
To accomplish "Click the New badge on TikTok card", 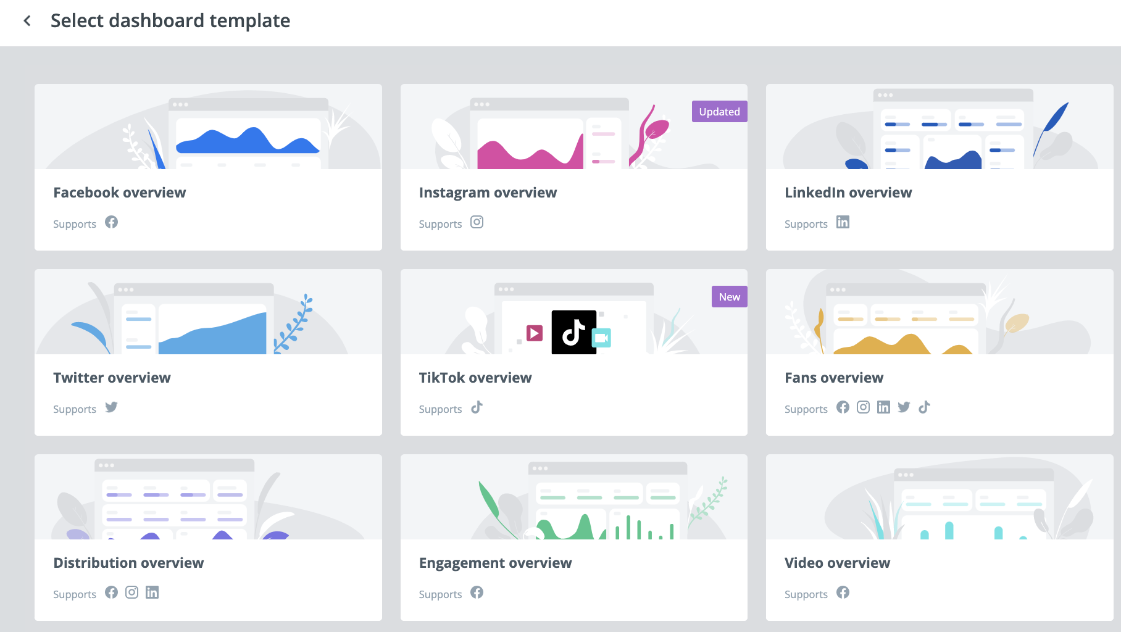I will (x=729, y=297).
